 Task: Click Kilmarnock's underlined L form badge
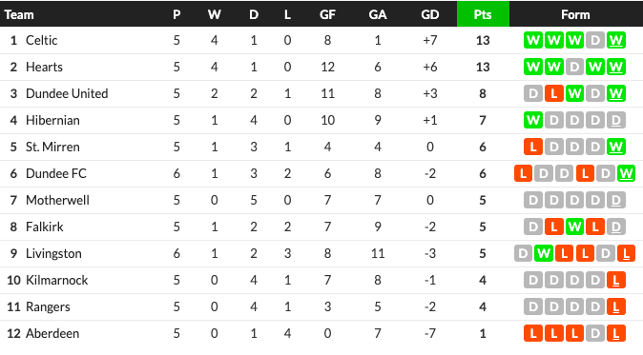tap(616, 280)
